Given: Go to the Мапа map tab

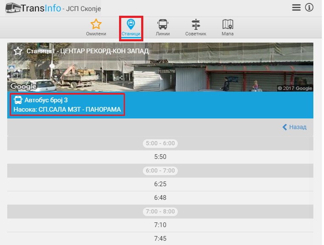Looking at the screenshot, I should click(x=228, y=27).
